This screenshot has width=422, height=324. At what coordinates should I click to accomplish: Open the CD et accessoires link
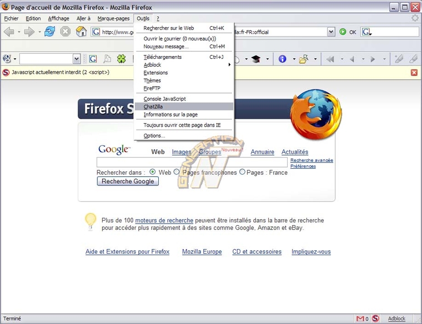click(257, 252)
